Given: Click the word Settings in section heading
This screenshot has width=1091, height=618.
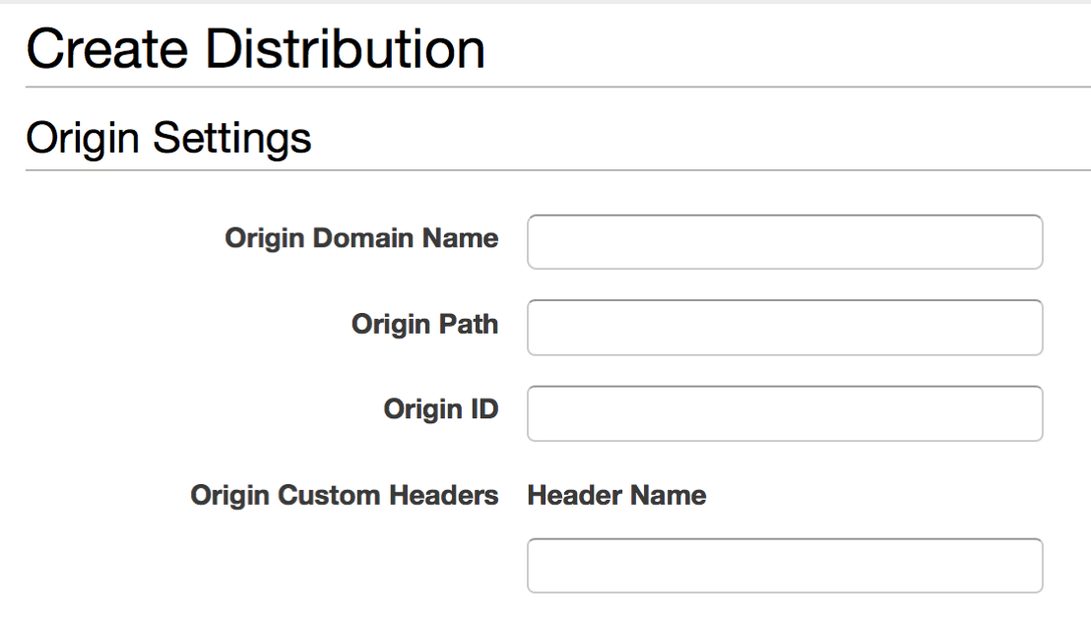Looking at the screenshot, I should (x=231, y=139).
